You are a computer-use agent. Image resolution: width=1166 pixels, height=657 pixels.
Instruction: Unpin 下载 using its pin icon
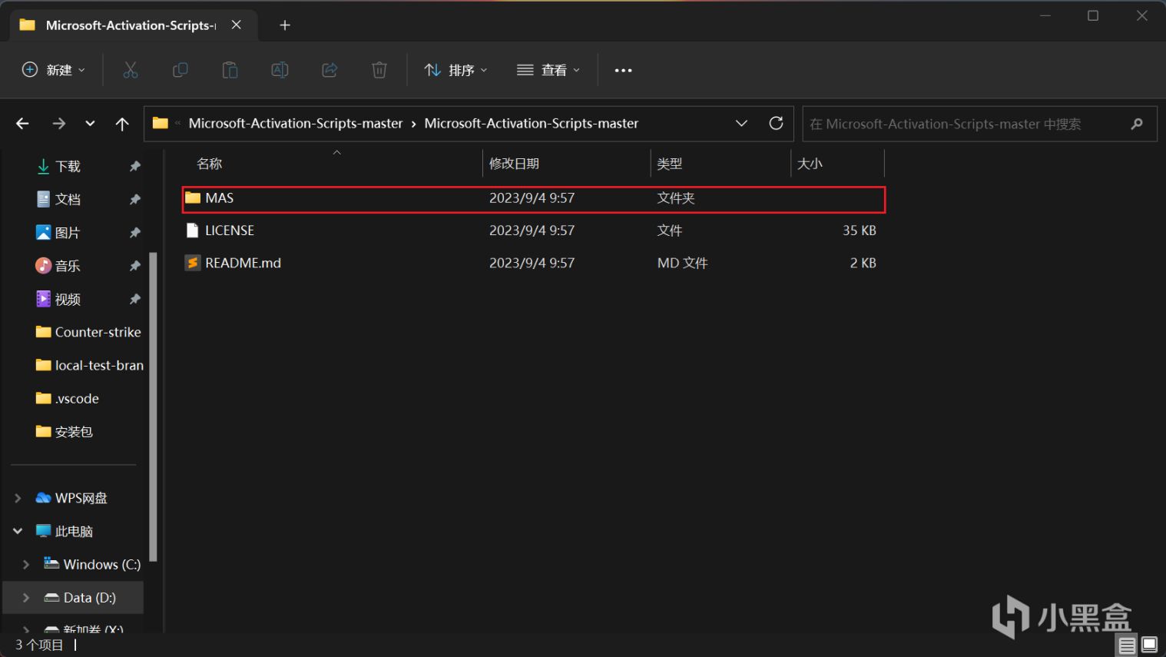click(135, 166)
